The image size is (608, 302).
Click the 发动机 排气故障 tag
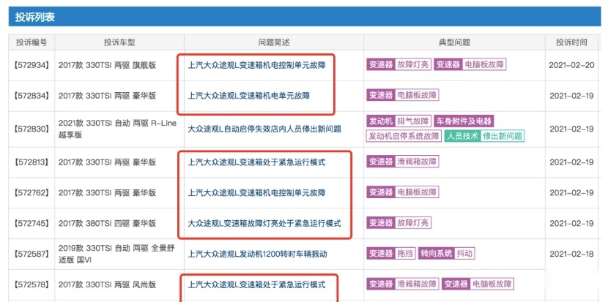(398, 121)
